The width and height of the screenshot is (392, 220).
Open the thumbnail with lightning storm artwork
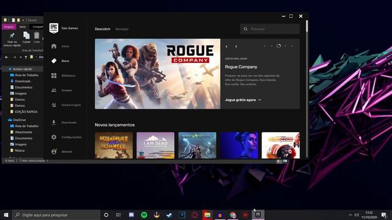coord(197,145)
